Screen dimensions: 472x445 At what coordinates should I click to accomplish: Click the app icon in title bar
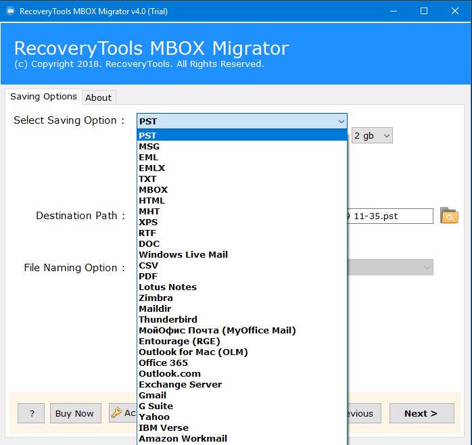(9, 11)
